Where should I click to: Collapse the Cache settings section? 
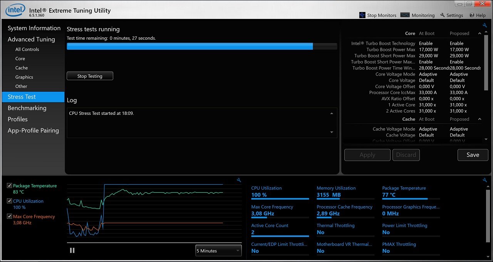480,119
